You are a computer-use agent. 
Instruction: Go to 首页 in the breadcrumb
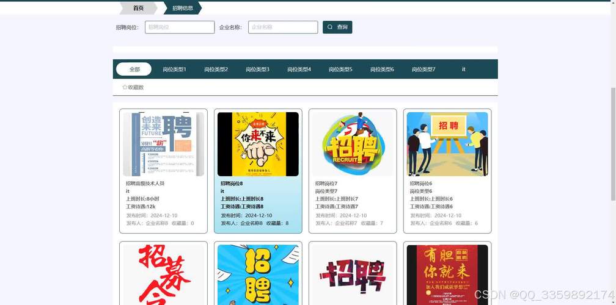coord(139,8)
